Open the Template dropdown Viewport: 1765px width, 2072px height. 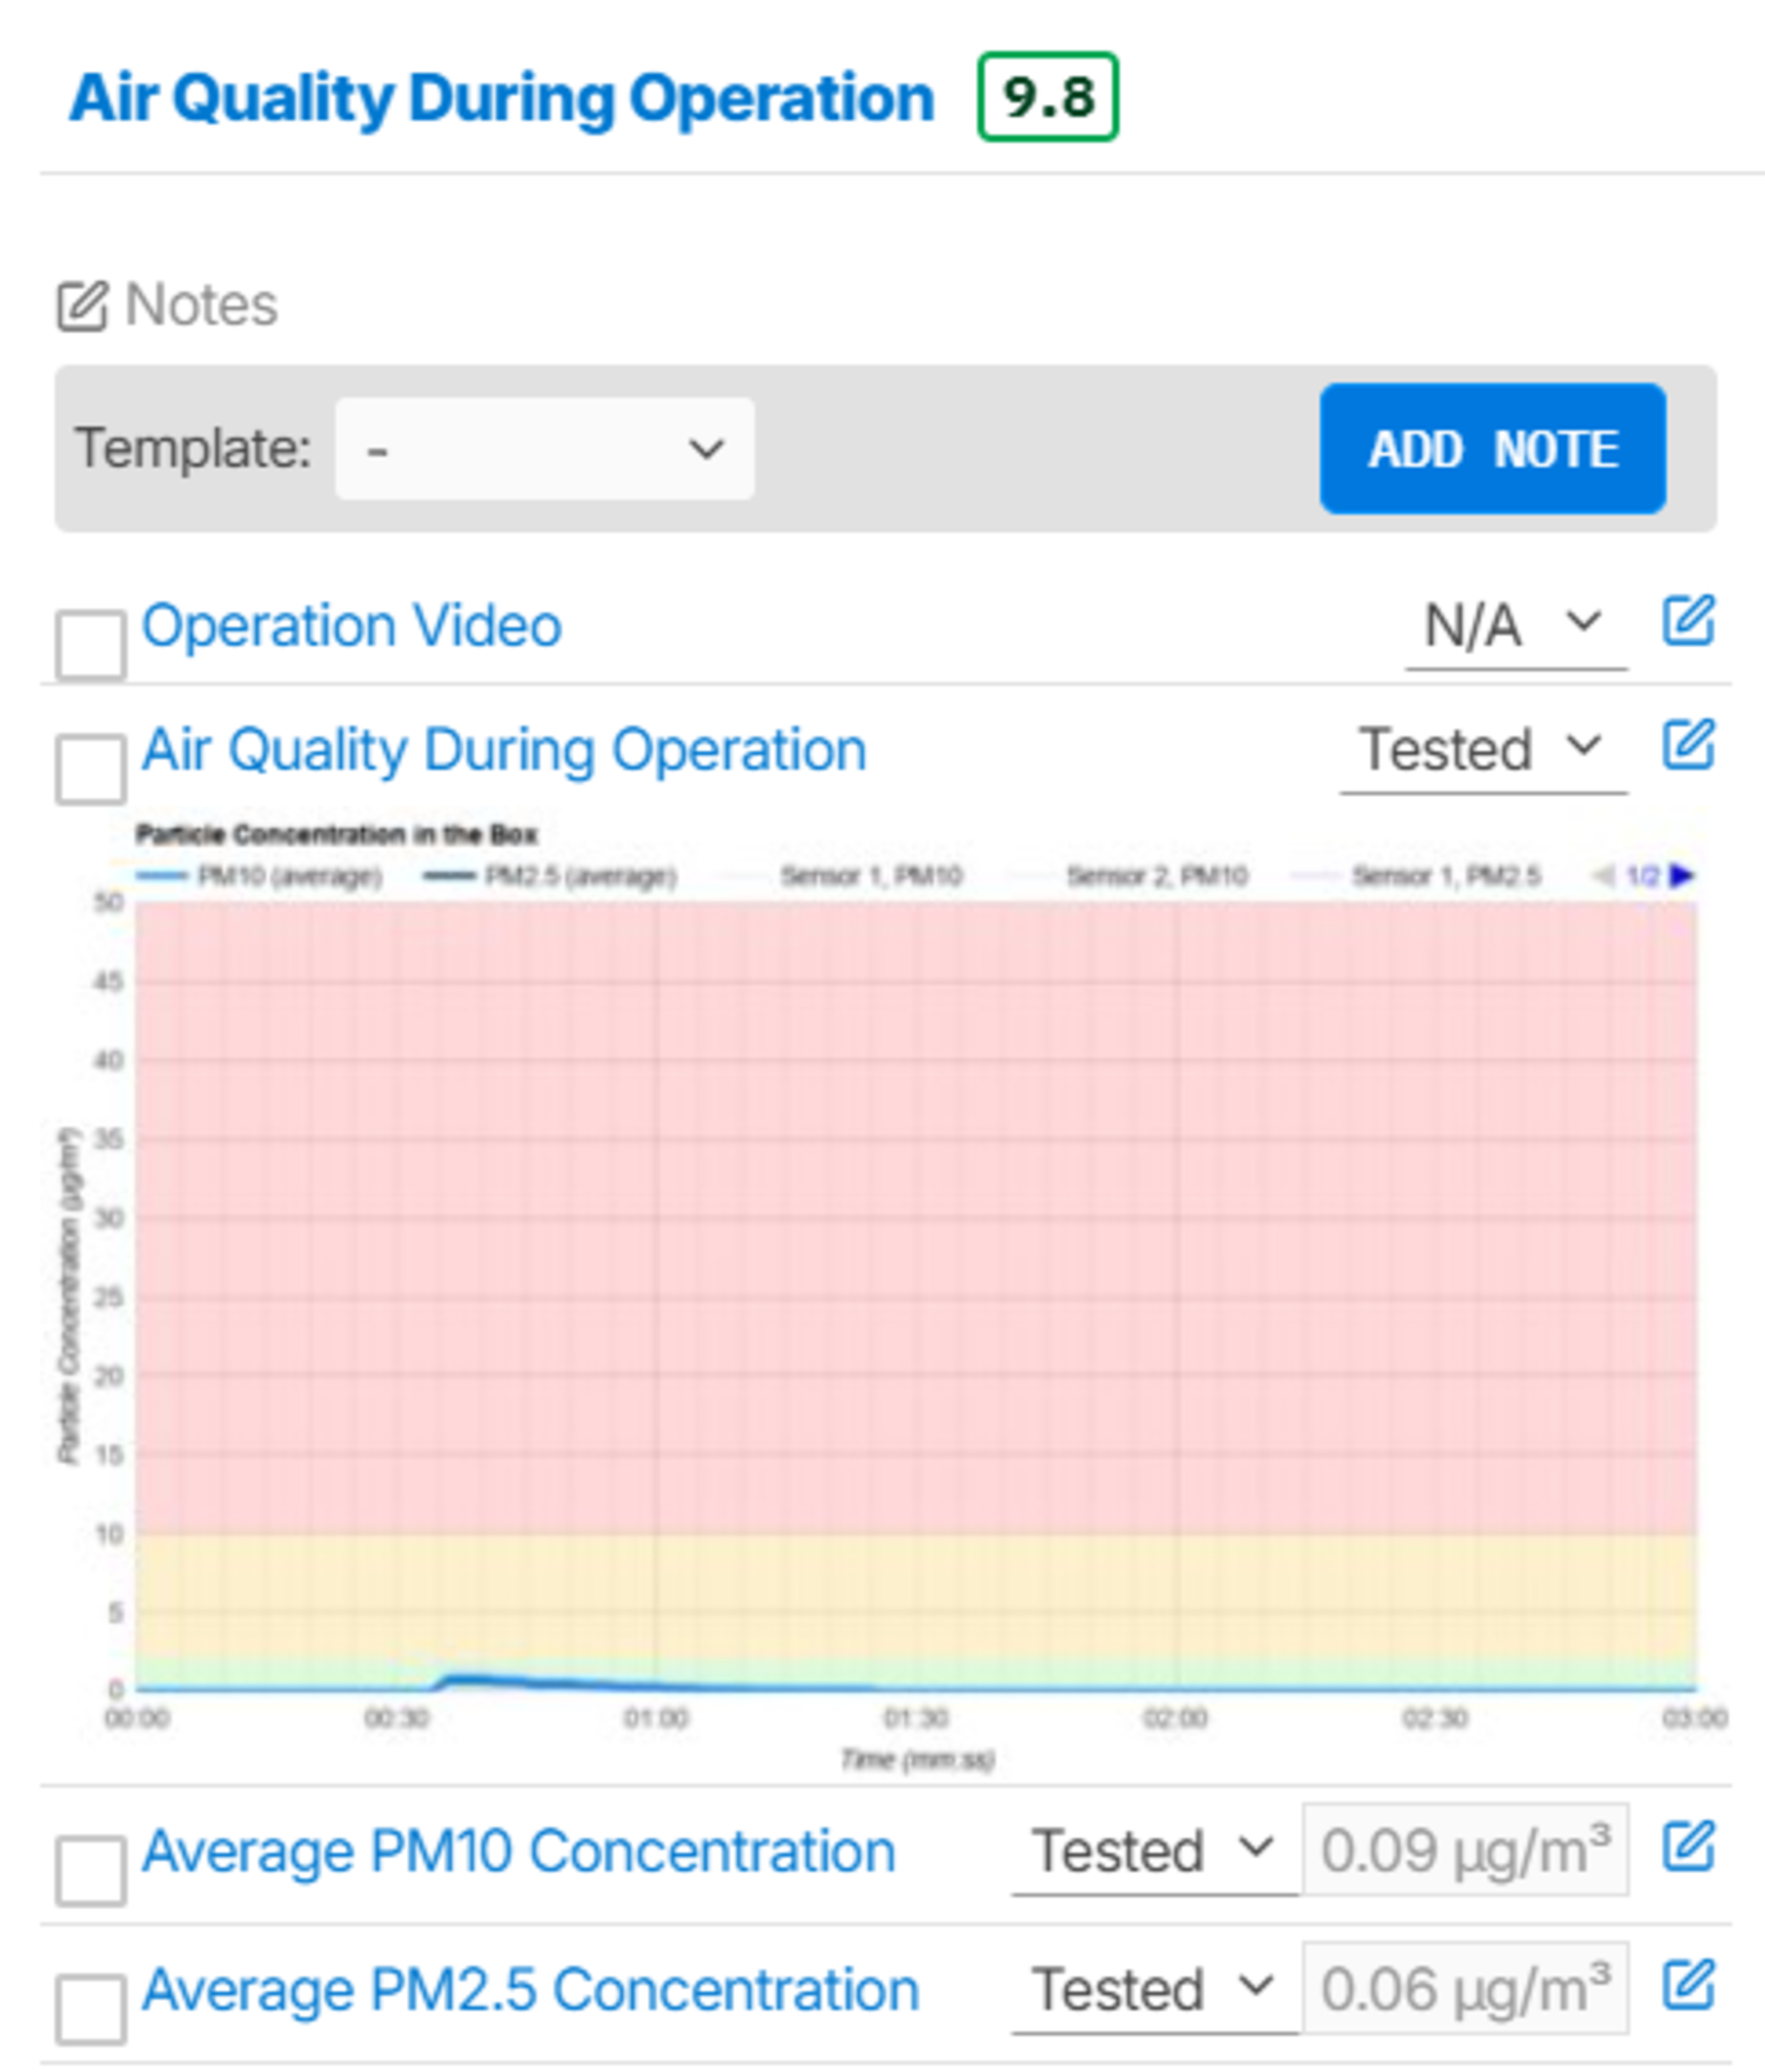tap(544, 449)
